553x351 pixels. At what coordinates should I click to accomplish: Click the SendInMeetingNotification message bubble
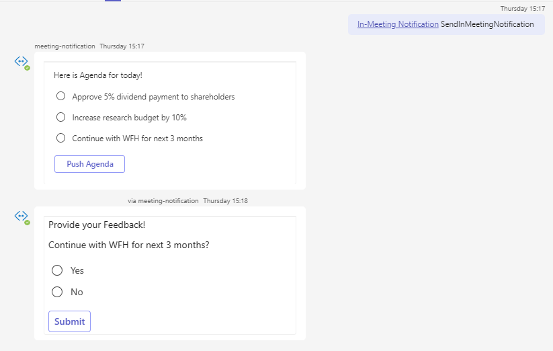pos(446,24)
